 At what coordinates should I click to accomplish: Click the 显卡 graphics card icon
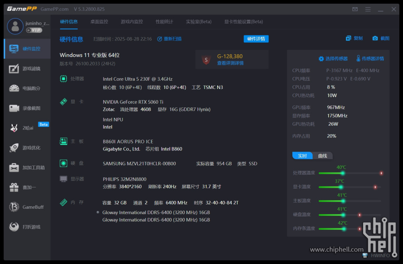pos(63,102)
